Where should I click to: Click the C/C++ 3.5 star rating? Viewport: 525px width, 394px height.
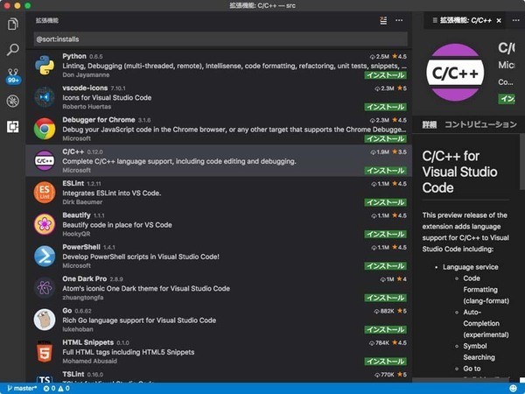[400, 151]
